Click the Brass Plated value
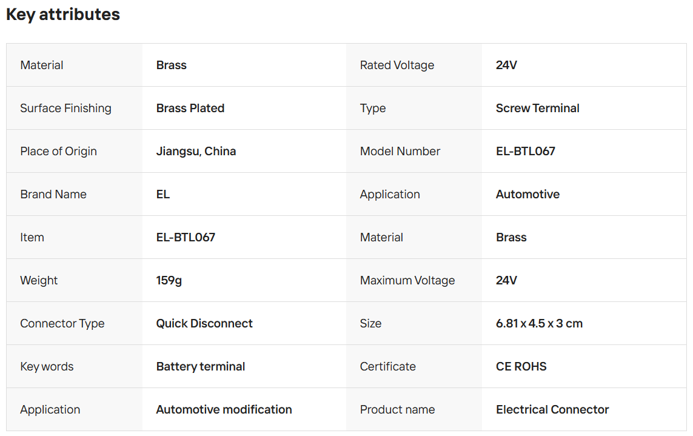 pos(190,108)
